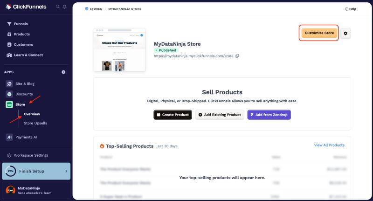Click the Payments AI app icon
Image resolution: width=373 pixels, height=201 pixels.
(x=9, y=137)
